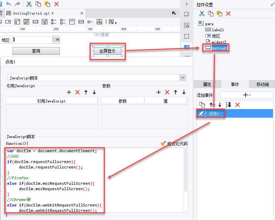
Task: Move selected event up in event list toolbar
Action: [211, 105]
